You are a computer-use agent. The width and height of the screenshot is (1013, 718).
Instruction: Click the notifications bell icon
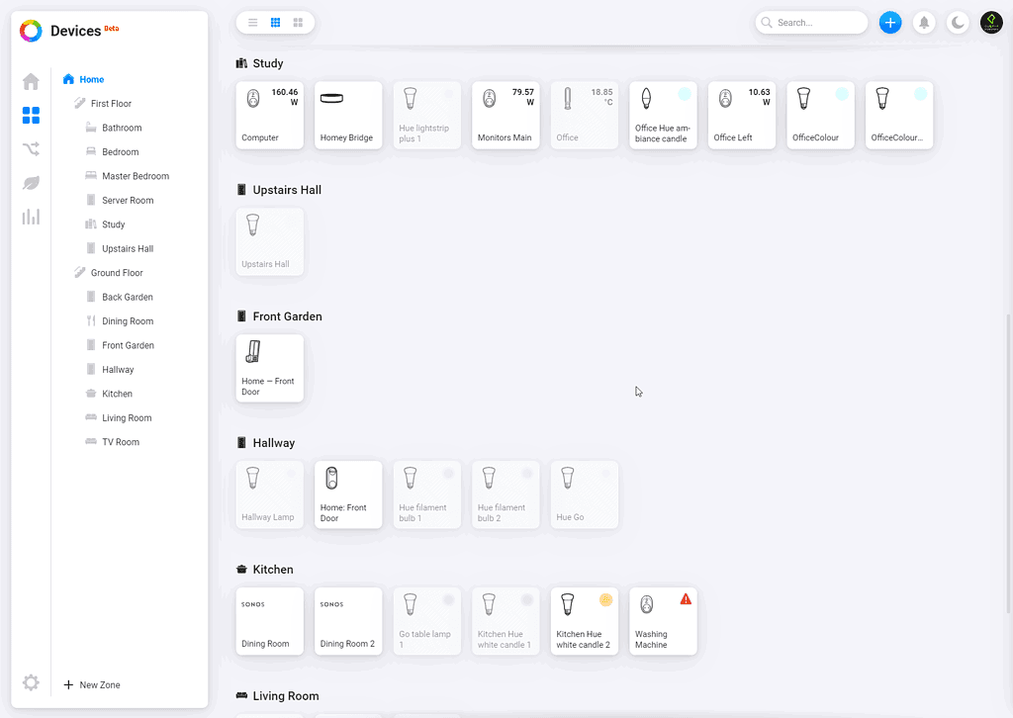pos(924,23)
